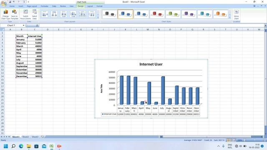
Task: Open File Explorer from taskbar
Action: click(29, 146)
